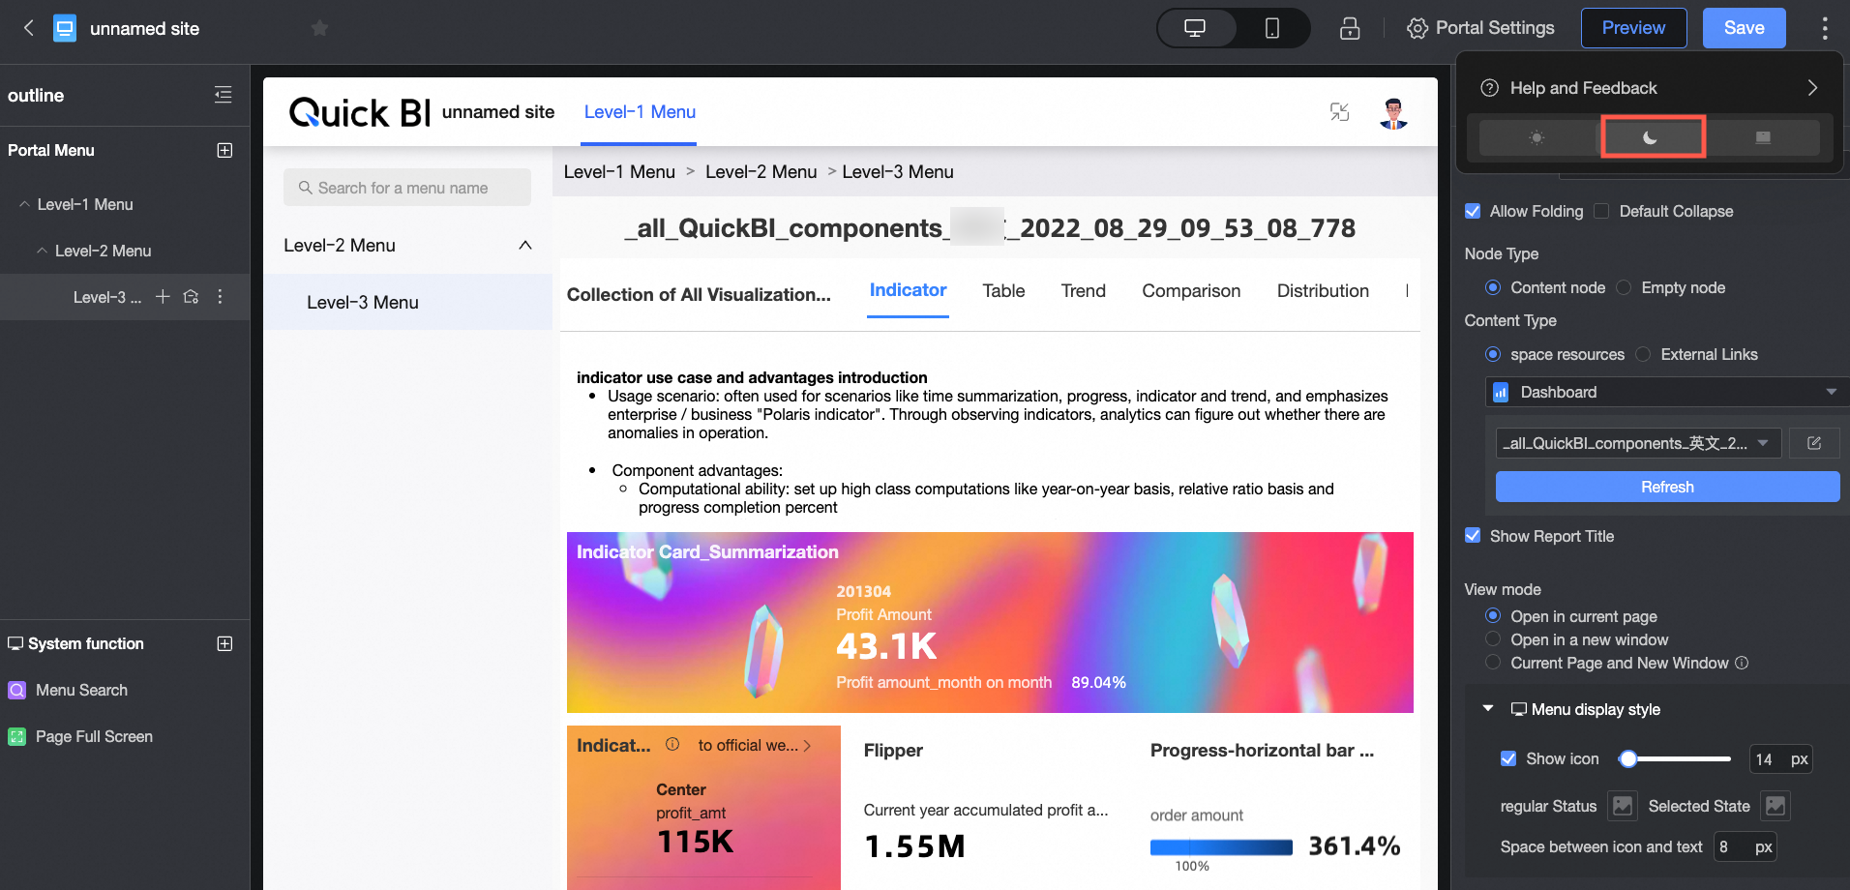This screenshot has height=890, width=1850.
Task: Click the Save button
Action: click(1744, 28)
